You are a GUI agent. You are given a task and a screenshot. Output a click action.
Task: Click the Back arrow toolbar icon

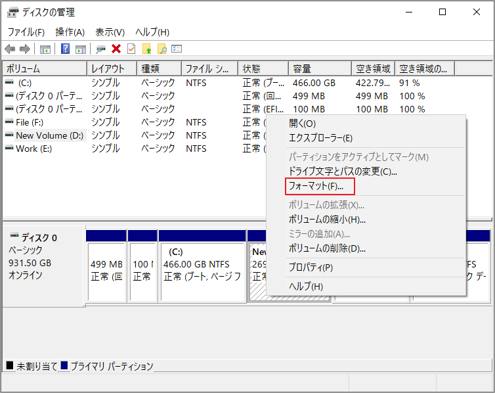pos(10,49)
